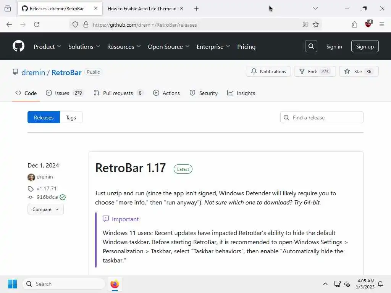This screenshot has height=293, width=391.
Task: Open a new tab with the plus icon
Action: tap(196, 9)
